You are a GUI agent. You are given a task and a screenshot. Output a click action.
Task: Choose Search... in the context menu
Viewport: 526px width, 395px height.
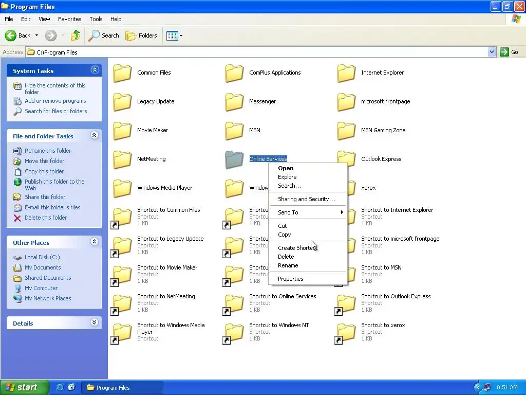pyautogui.click(x=308, y=186)
